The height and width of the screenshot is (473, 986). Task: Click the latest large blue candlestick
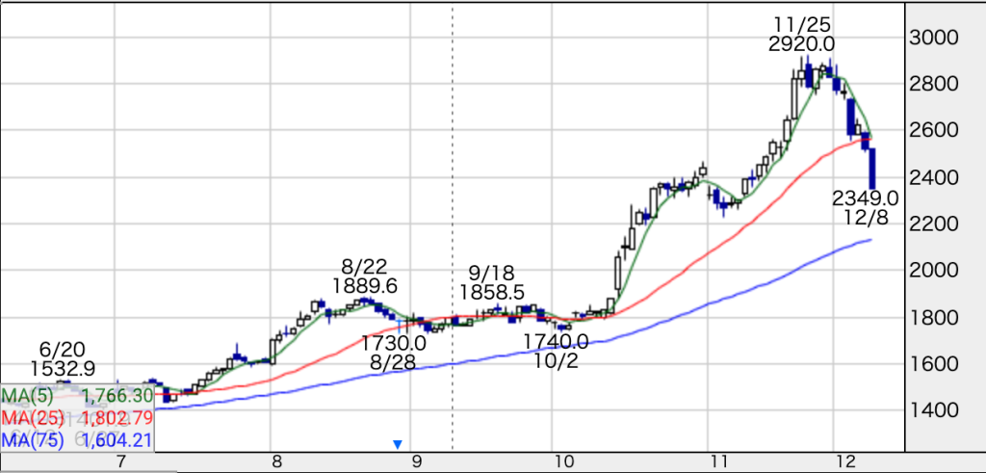coord(872,170)
